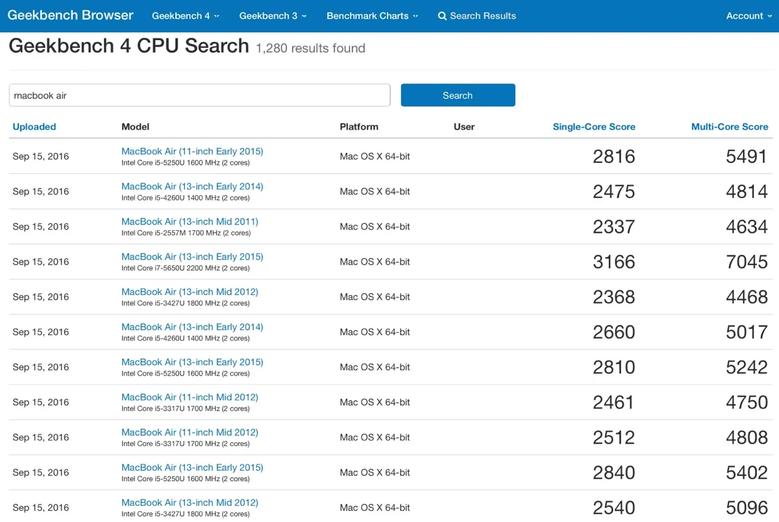Open the MacBook Air result scoring 2810
Image resolution: width=779 pixels, height=522 pixels.
(x=192, y=362)
